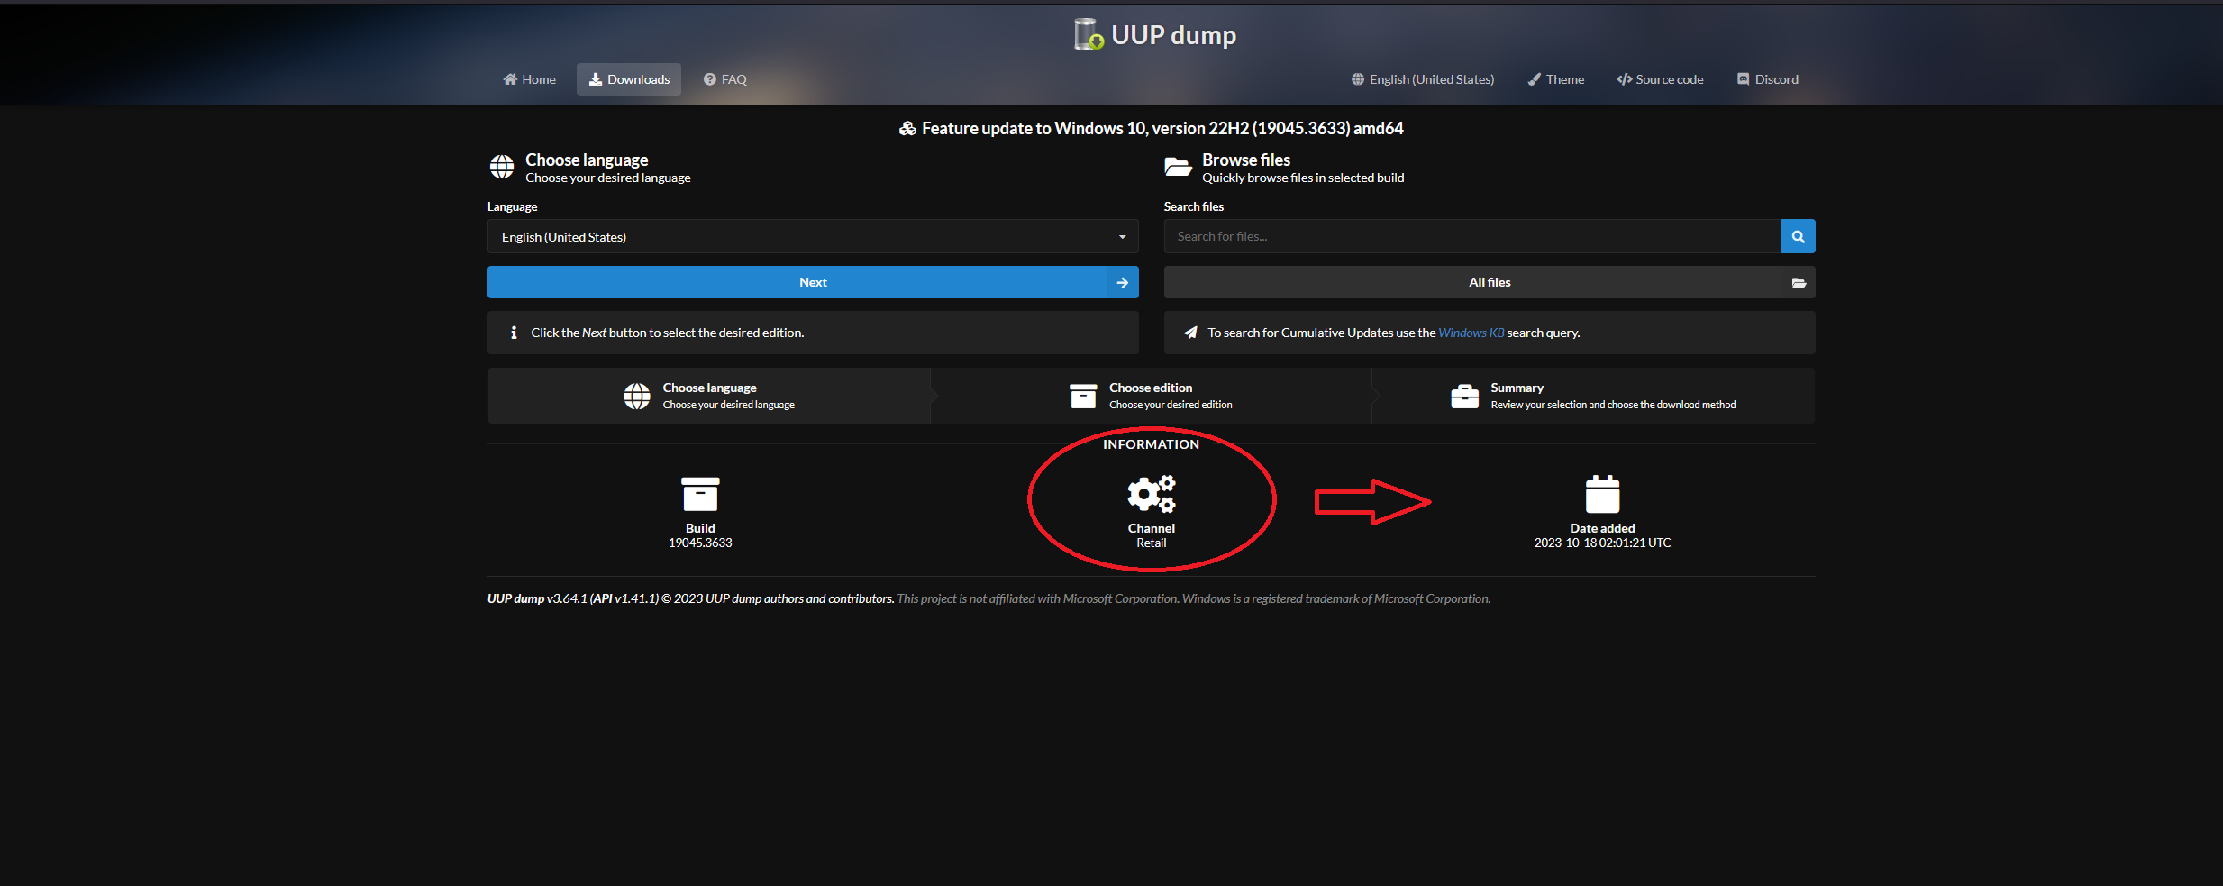The image size is (2223, 886).
Task: Click the blue Next button
Action: pos(813,282)
